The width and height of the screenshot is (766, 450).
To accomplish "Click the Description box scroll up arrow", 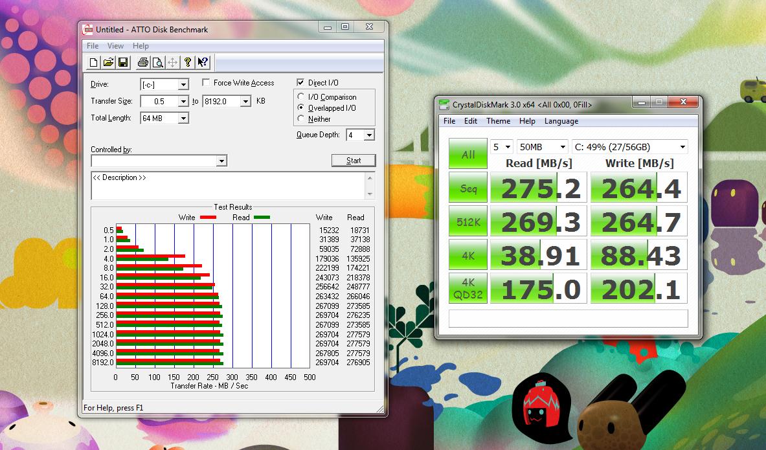I will pyautogui.click(x=370, y=178).
